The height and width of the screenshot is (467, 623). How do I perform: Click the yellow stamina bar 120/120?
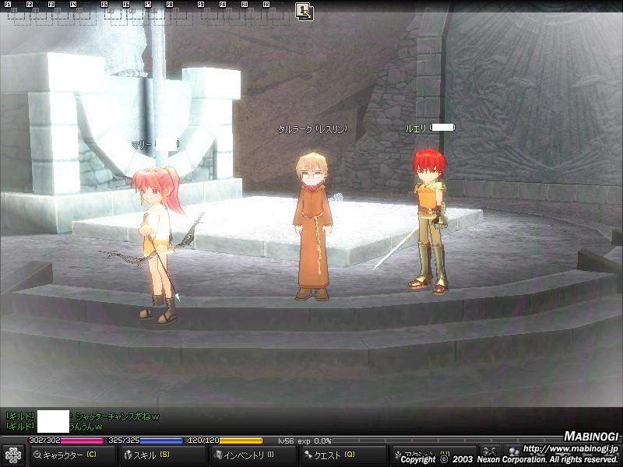[x=225, y=441]
